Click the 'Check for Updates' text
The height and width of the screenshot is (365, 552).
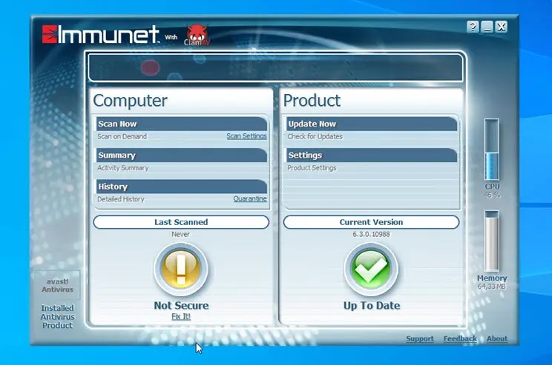pos(315,136)
